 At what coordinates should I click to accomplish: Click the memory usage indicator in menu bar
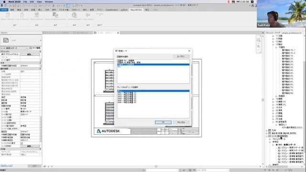[x=243, y=2]
